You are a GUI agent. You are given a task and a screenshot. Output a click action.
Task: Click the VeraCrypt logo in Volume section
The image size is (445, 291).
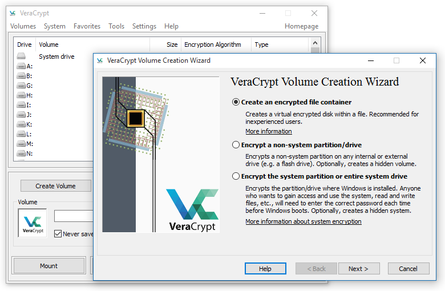33,223
